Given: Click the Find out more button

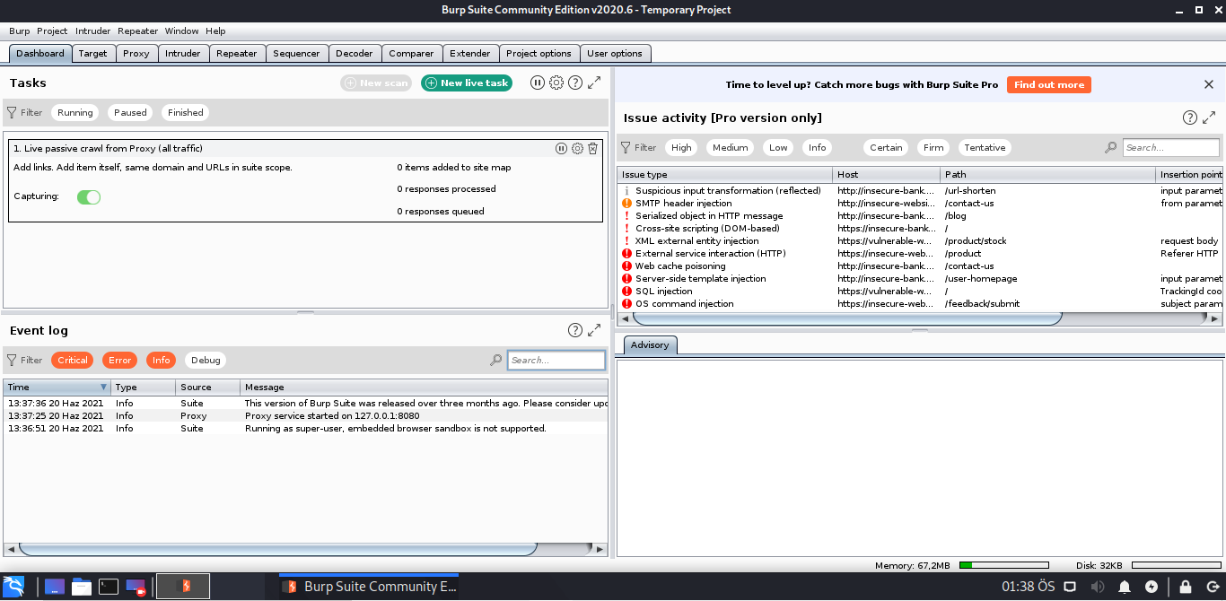Looking at the screenshot, I should tap(1049, 84).
